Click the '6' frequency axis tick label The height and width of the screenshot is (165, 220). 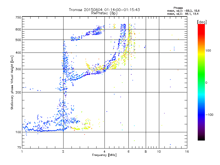[128, 152]
